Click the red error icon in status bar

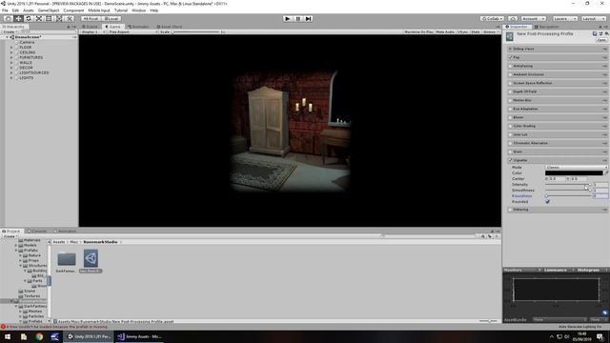pyautogui.click(x=3, y=327)
